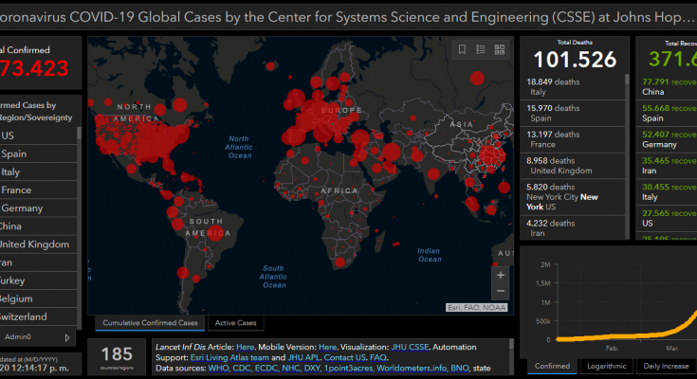697x379 pixels.
Task: Click 55.668 recovered Spain entry
Action: tap(667, 113)
